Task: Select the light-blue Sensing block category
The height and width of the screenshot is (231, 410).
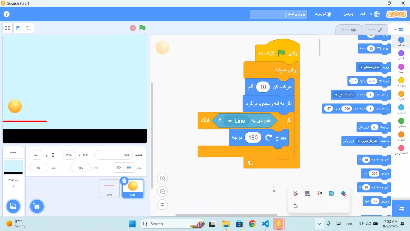Action: pos(401,109)
